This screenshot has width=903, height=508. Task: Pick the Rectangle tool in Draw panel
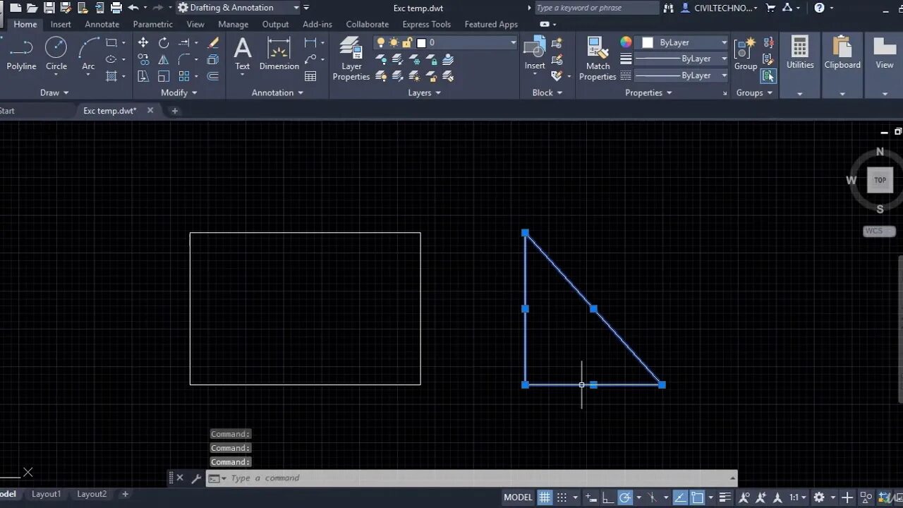click(111, 42)
